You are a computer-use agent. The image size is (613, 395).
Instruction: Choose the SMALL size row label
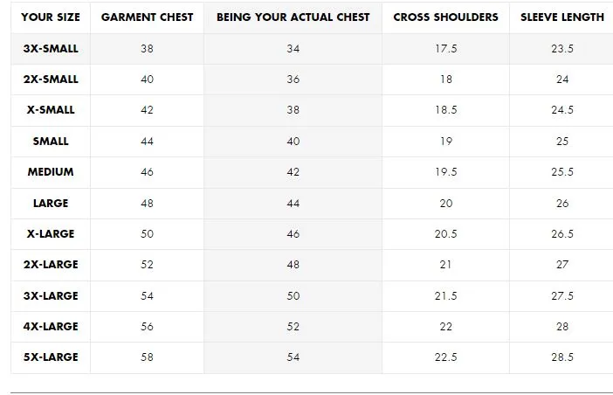51,142
